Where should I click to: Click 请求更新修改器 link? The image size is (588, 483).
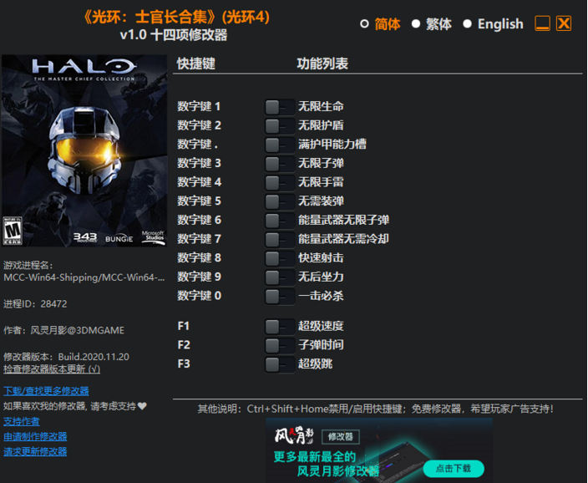(35, 451)
